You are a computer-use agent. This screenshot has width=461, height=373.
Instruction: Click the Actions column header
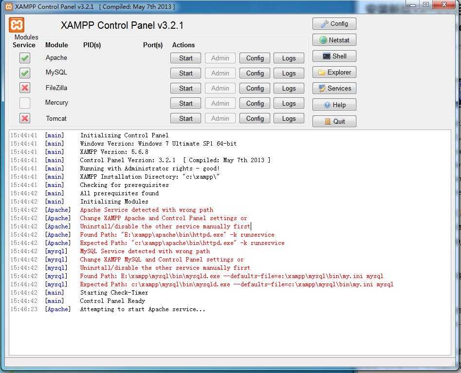pyautogui.click(x=184, y=45)
